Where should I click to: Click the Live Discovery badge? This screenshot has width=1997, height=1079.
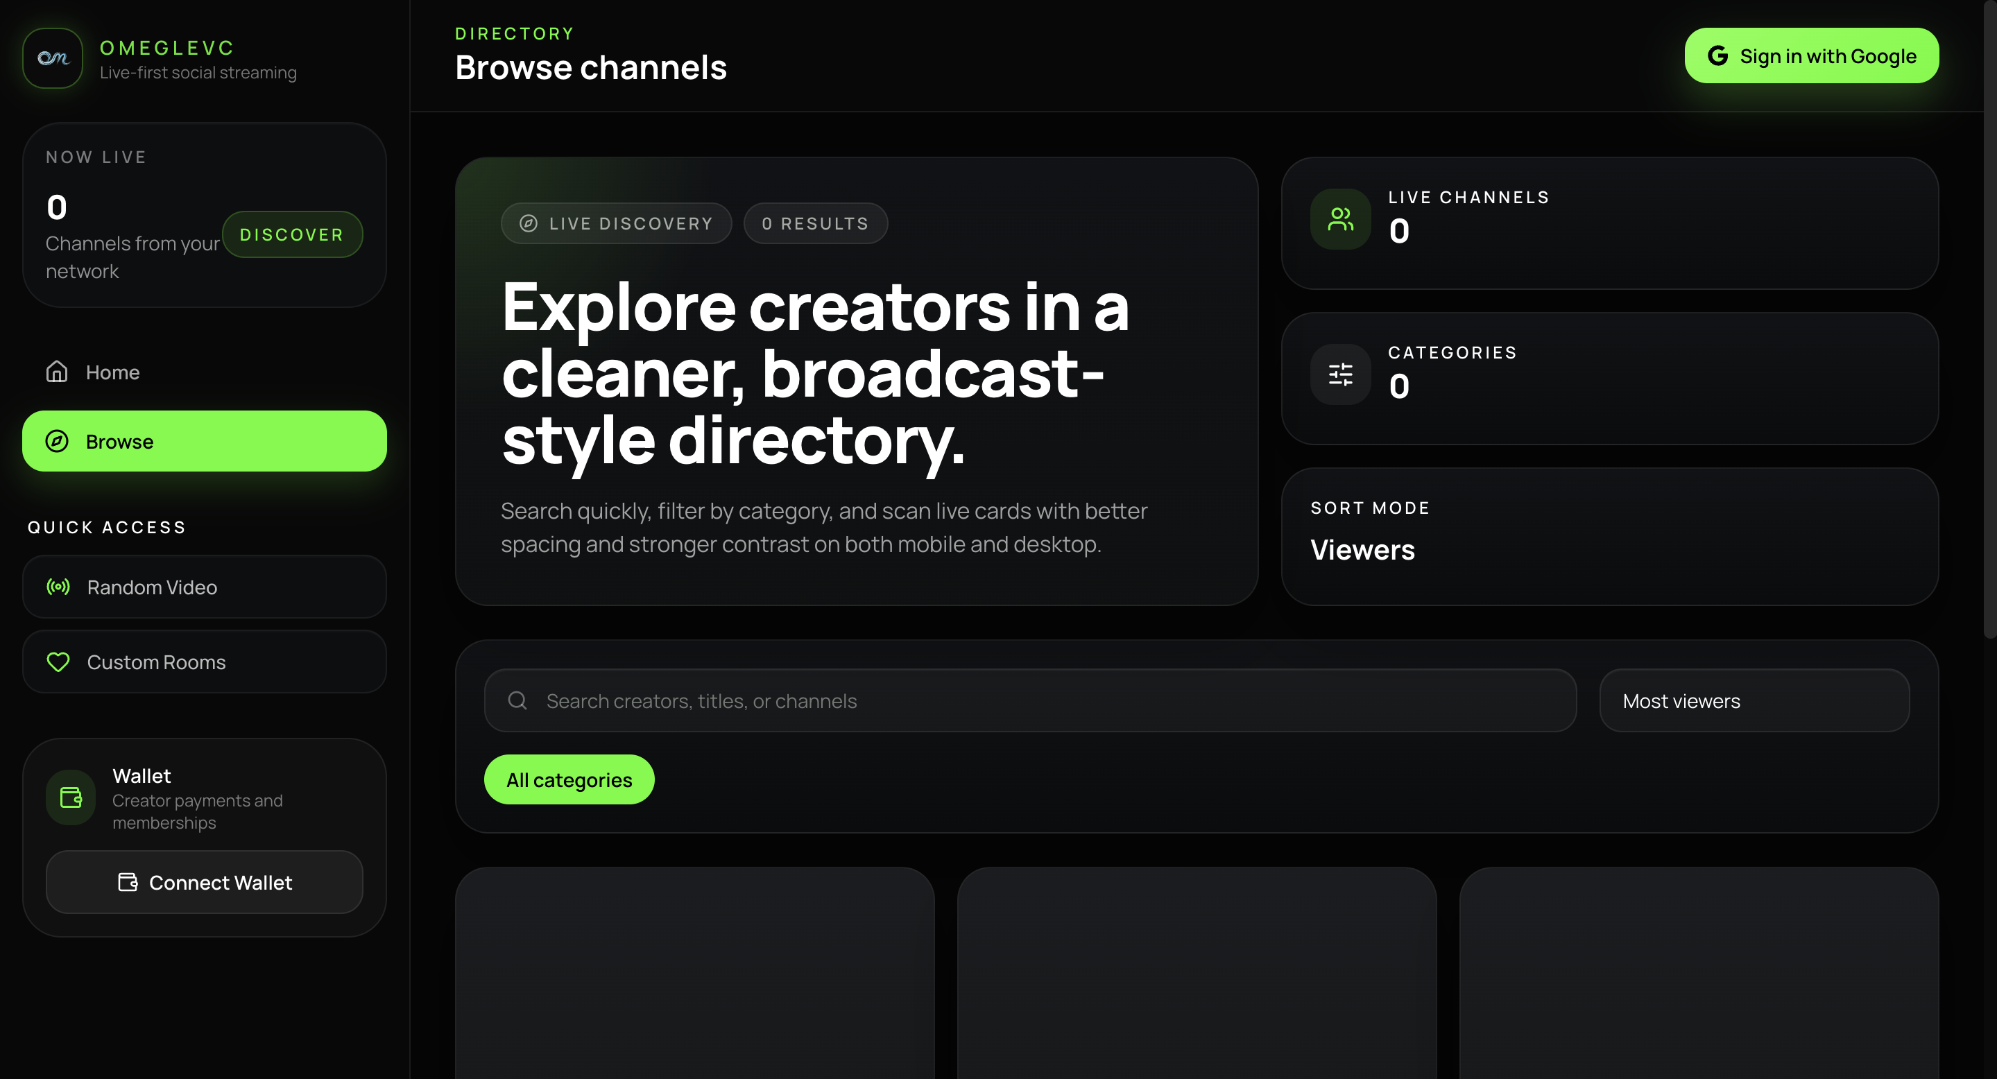[617, 223]
